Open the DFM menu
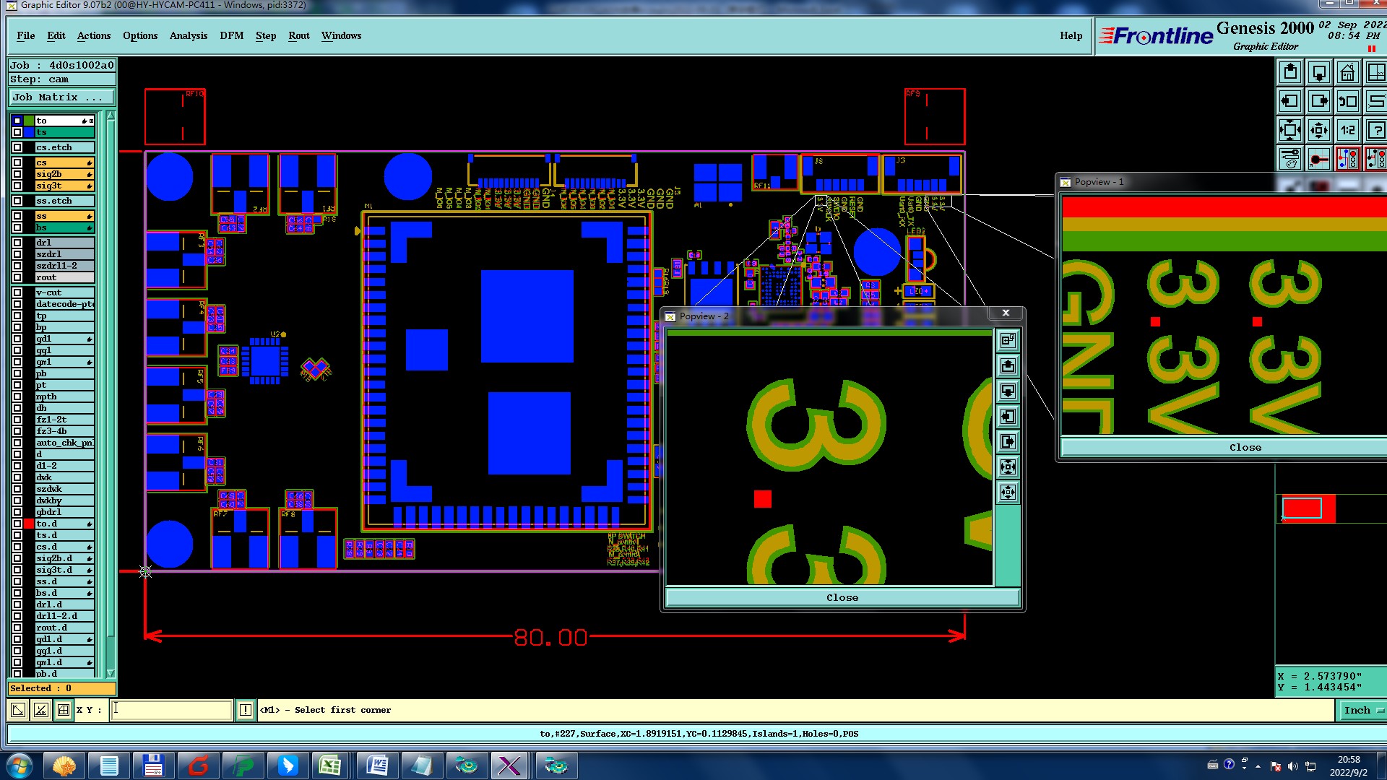The height and width of the screenshot is (780, 1387). [231, 35]
